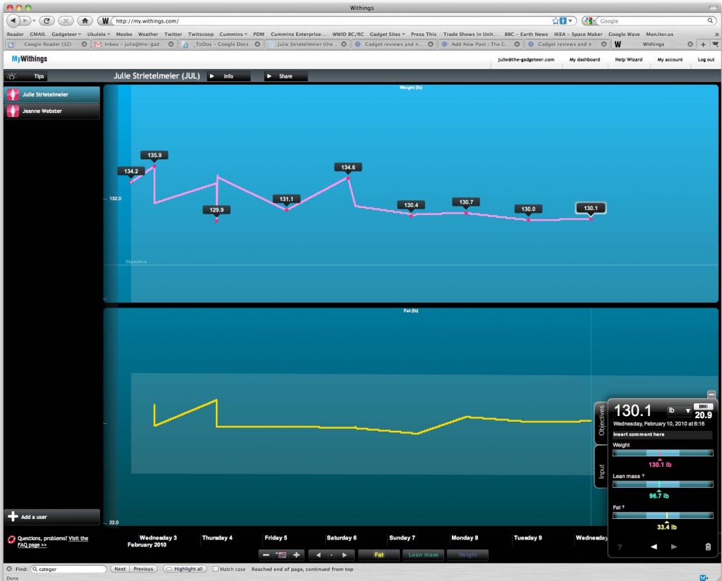Open the tab list dropdown
Screen dimensions: 722x581
(715, 44)
